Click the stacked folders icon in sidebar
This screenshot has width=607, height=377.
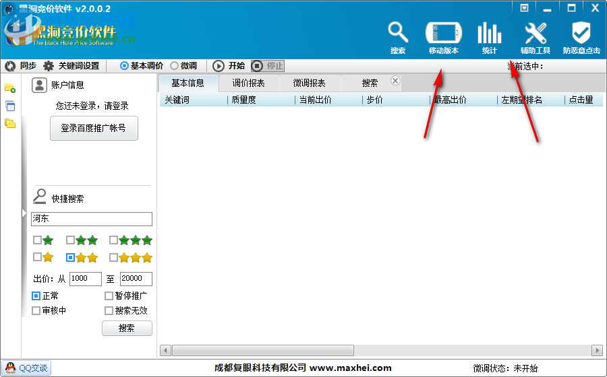coord(10,124)
